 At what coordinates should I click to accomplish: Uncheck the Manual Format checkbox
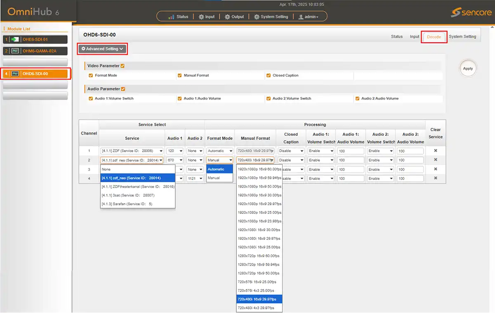click(180, 75)
